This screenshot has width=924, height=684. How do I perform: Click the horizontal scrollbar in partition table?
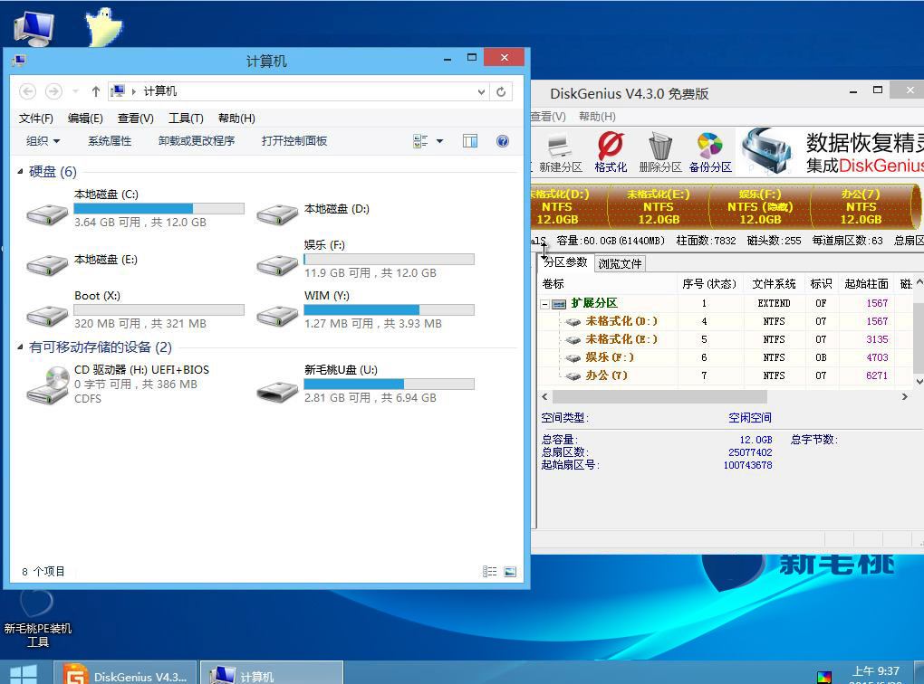point(660,397)
